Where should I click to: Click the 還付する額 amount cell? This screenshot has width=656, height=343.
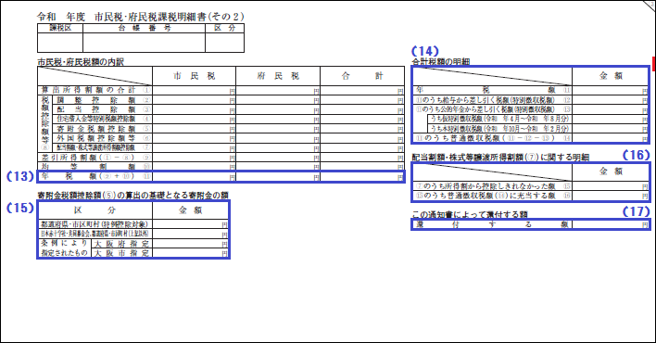click(611, 224)
